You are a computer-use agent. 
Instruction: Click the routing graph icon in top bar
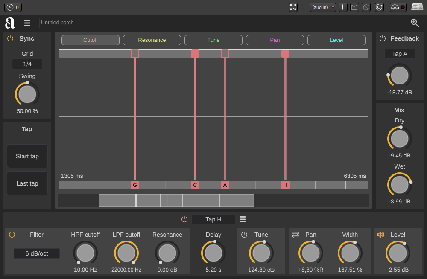point(293,7)
